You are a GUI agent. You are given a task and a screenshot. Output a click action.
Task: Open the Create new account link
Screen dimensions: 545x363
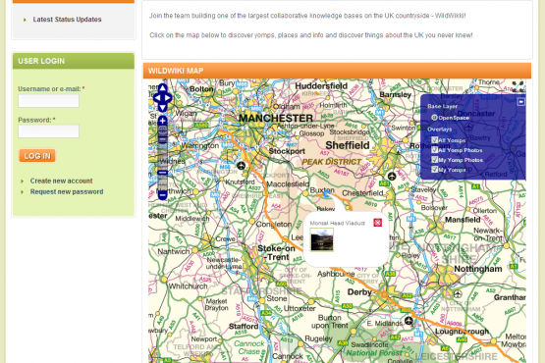tap(61, 181)
